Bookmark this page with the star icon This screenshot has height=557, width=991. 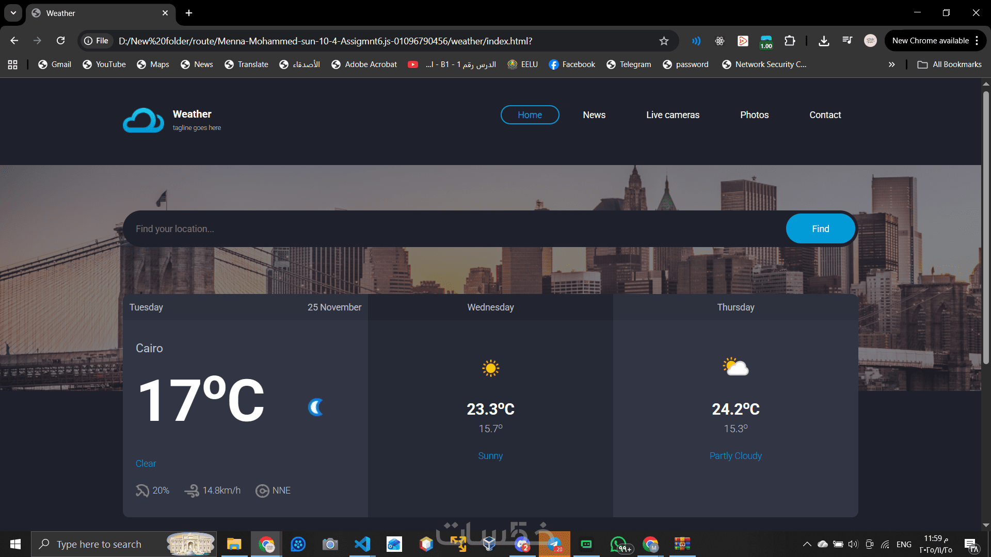[x=664, y=41]
